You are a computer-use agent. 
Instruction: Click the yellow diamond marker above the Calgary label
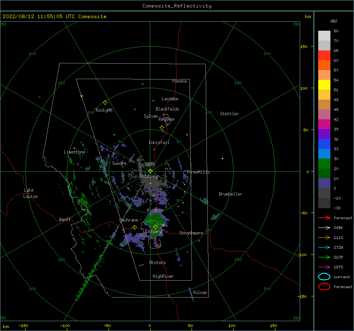(x=155, y=227)
